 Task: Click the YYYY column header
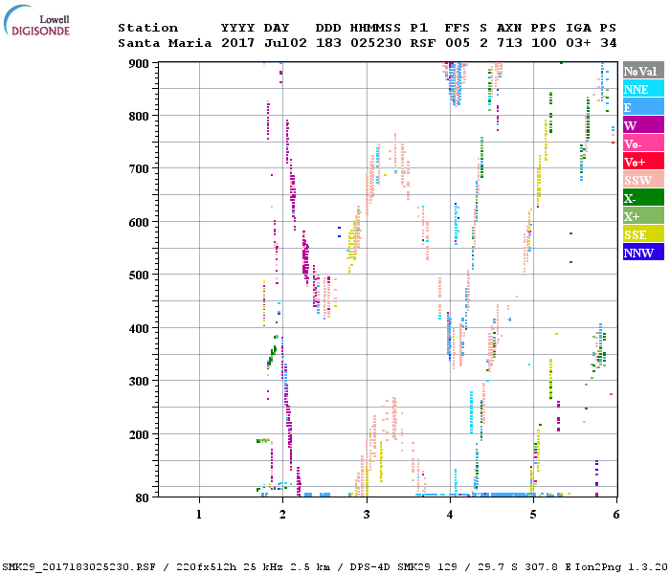tap(238, 28)
